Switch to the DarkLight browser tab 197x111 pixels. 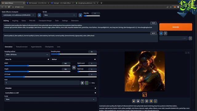tap(62, 3)
